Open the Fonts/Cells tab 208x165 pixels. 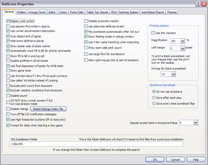coord(77,12)
